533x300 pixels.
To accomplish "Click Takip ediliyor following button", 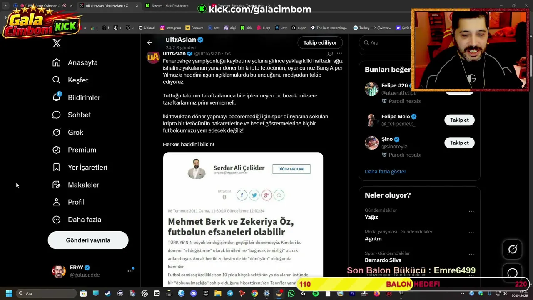I will point(320,42).
